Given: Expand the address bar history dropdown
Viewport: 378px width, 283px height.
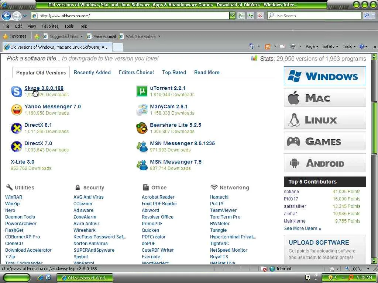Looking at the screenshot, I should tap(232, 16).
